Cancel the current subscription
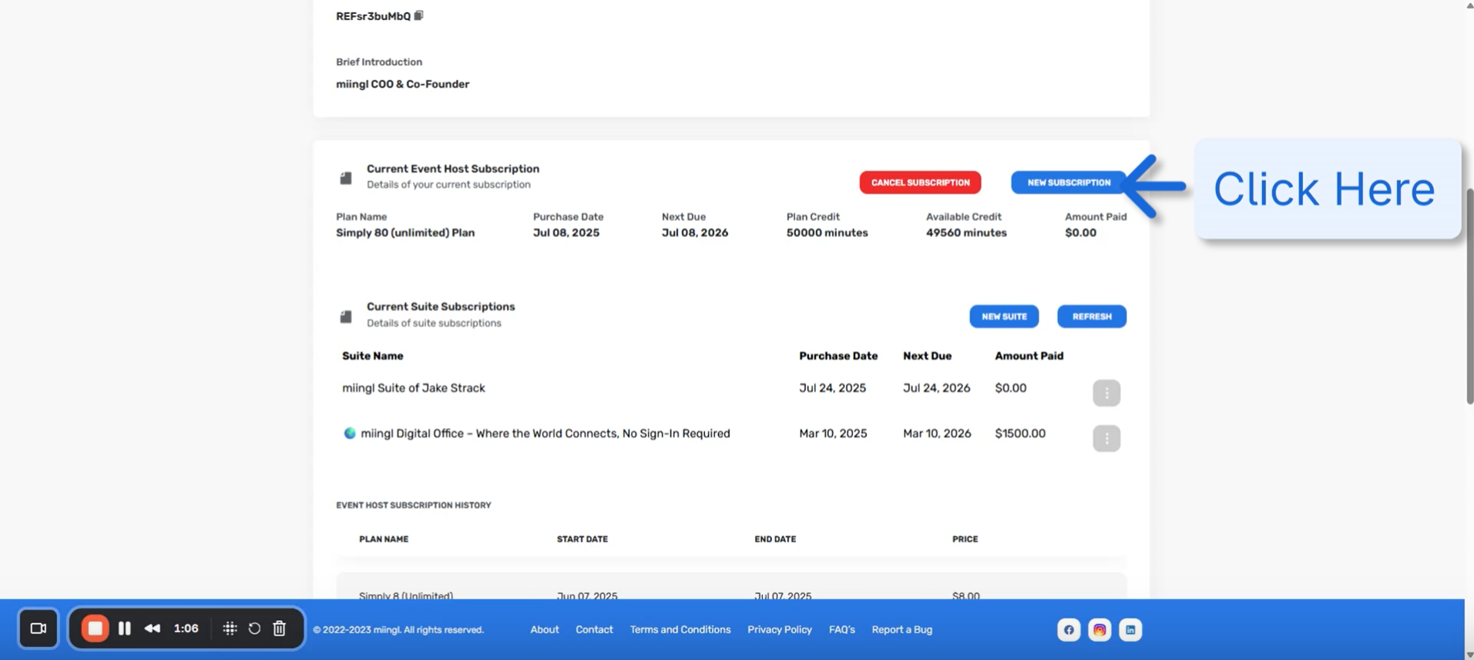 coord(920,183)
